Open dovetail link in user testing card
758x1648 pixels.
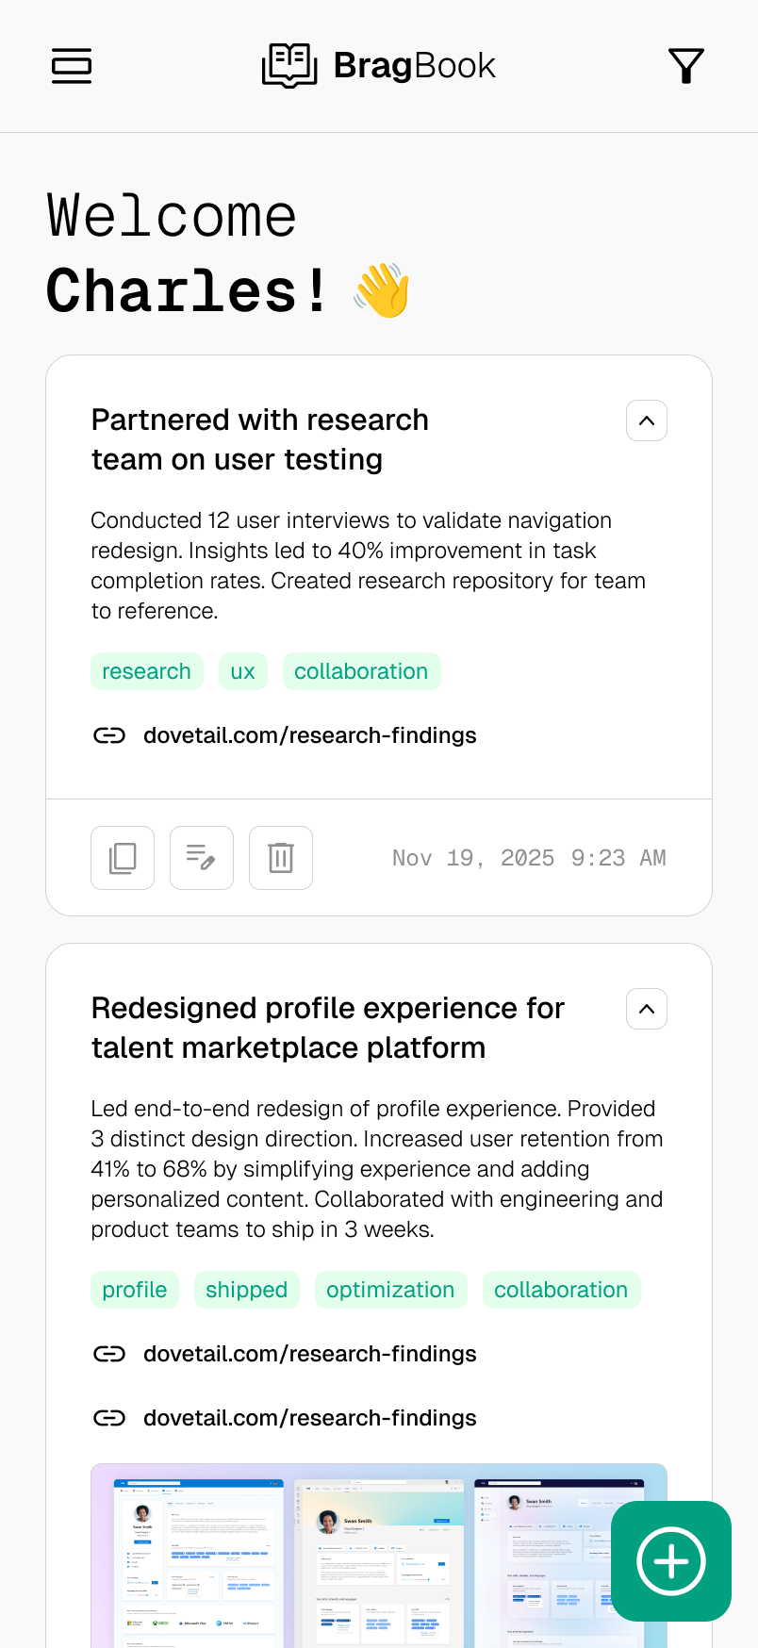[x=309, y=735]
